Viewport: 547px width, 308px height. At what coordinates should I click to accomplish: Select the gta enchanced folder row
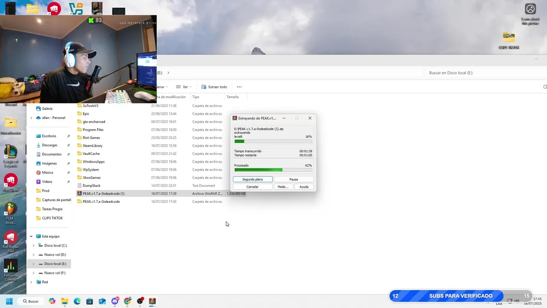[162, 121]
